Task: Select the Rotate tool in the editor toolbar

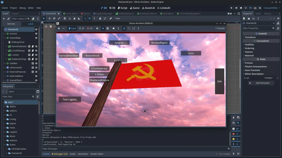Action: click(x=54, y=18)
